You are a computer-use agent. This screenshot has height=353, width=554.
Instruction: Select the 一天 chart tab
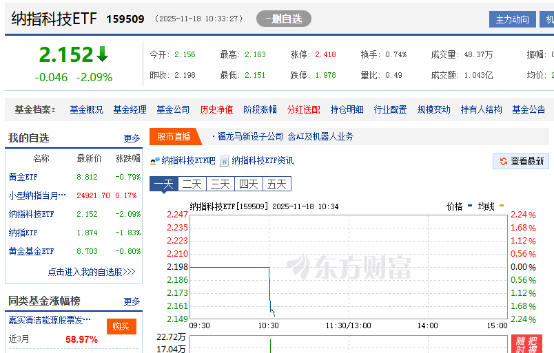[163, 184]
